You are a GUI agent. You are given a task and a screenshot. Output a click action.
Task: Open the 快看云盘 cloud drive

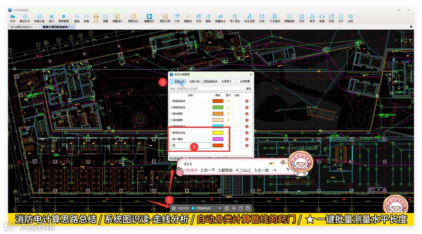click(x=39, y=18)
